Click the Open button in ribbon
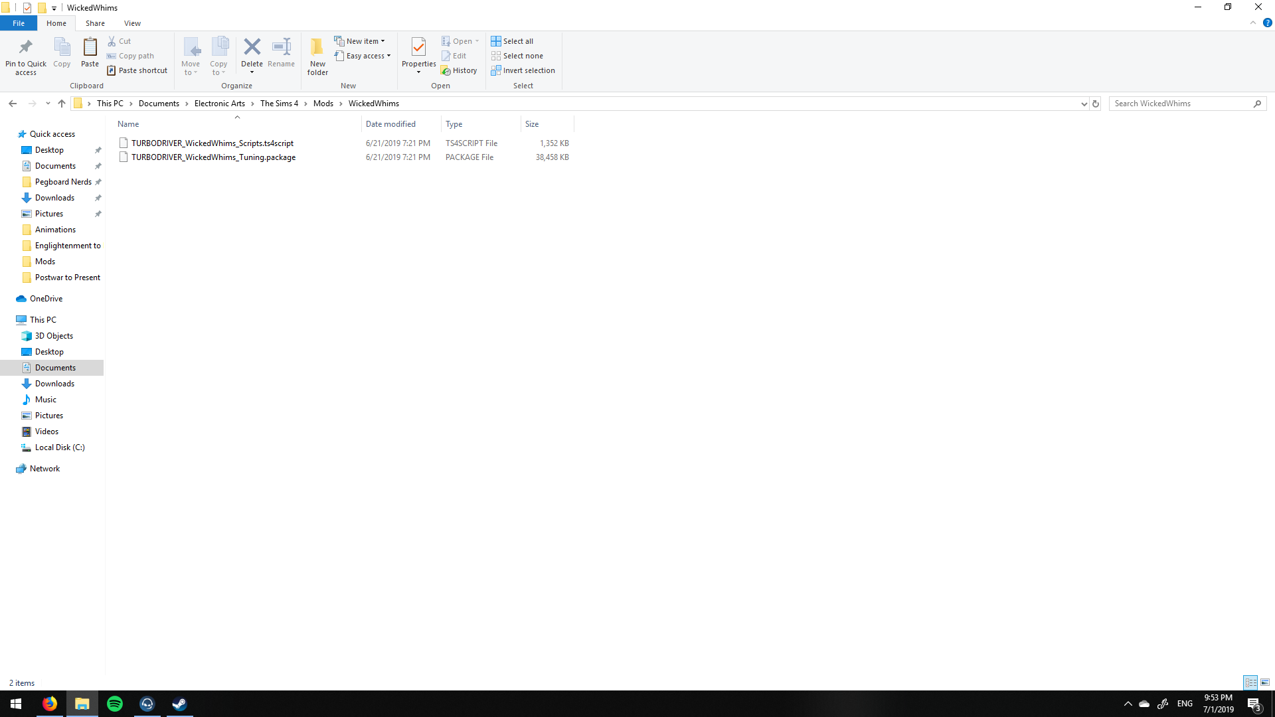Viewport: 1275px width, 717px height. 460,41
